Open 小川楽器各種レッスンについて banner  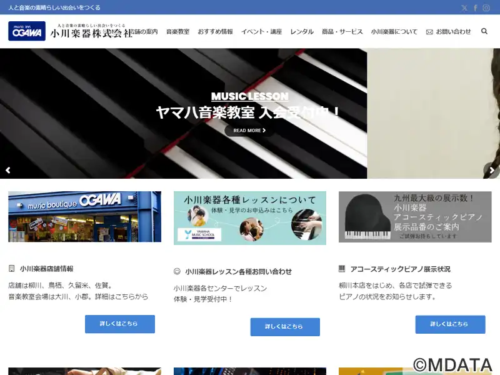[250, 218]
